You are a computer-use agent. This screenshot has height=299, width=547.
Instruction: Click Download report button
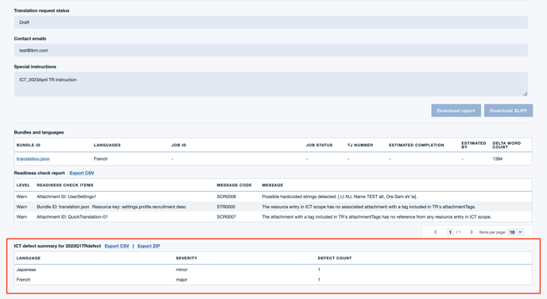tap(456, 111)
